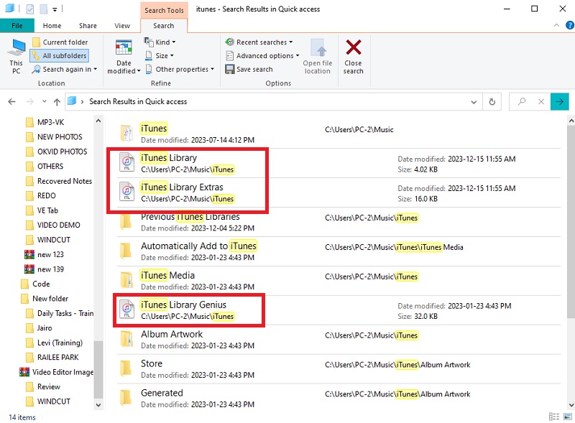Select the iTunes Library Extras file icon
This screenshot has width=575, height=423.
pyautogui.click(x=127, y=192)
